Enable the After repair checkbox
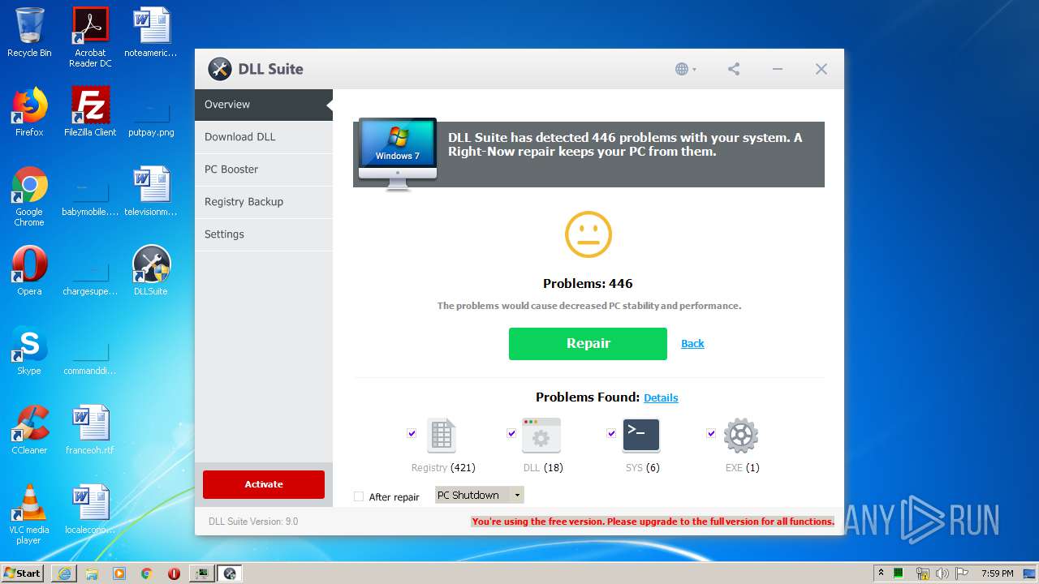Image resolution: width=1039 pixels, height=584 pixels. (359, 496)
